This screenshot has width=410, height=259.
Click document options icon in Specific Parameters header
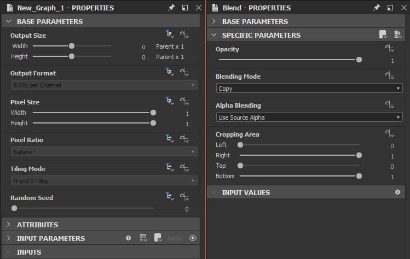tap(398, 34)
